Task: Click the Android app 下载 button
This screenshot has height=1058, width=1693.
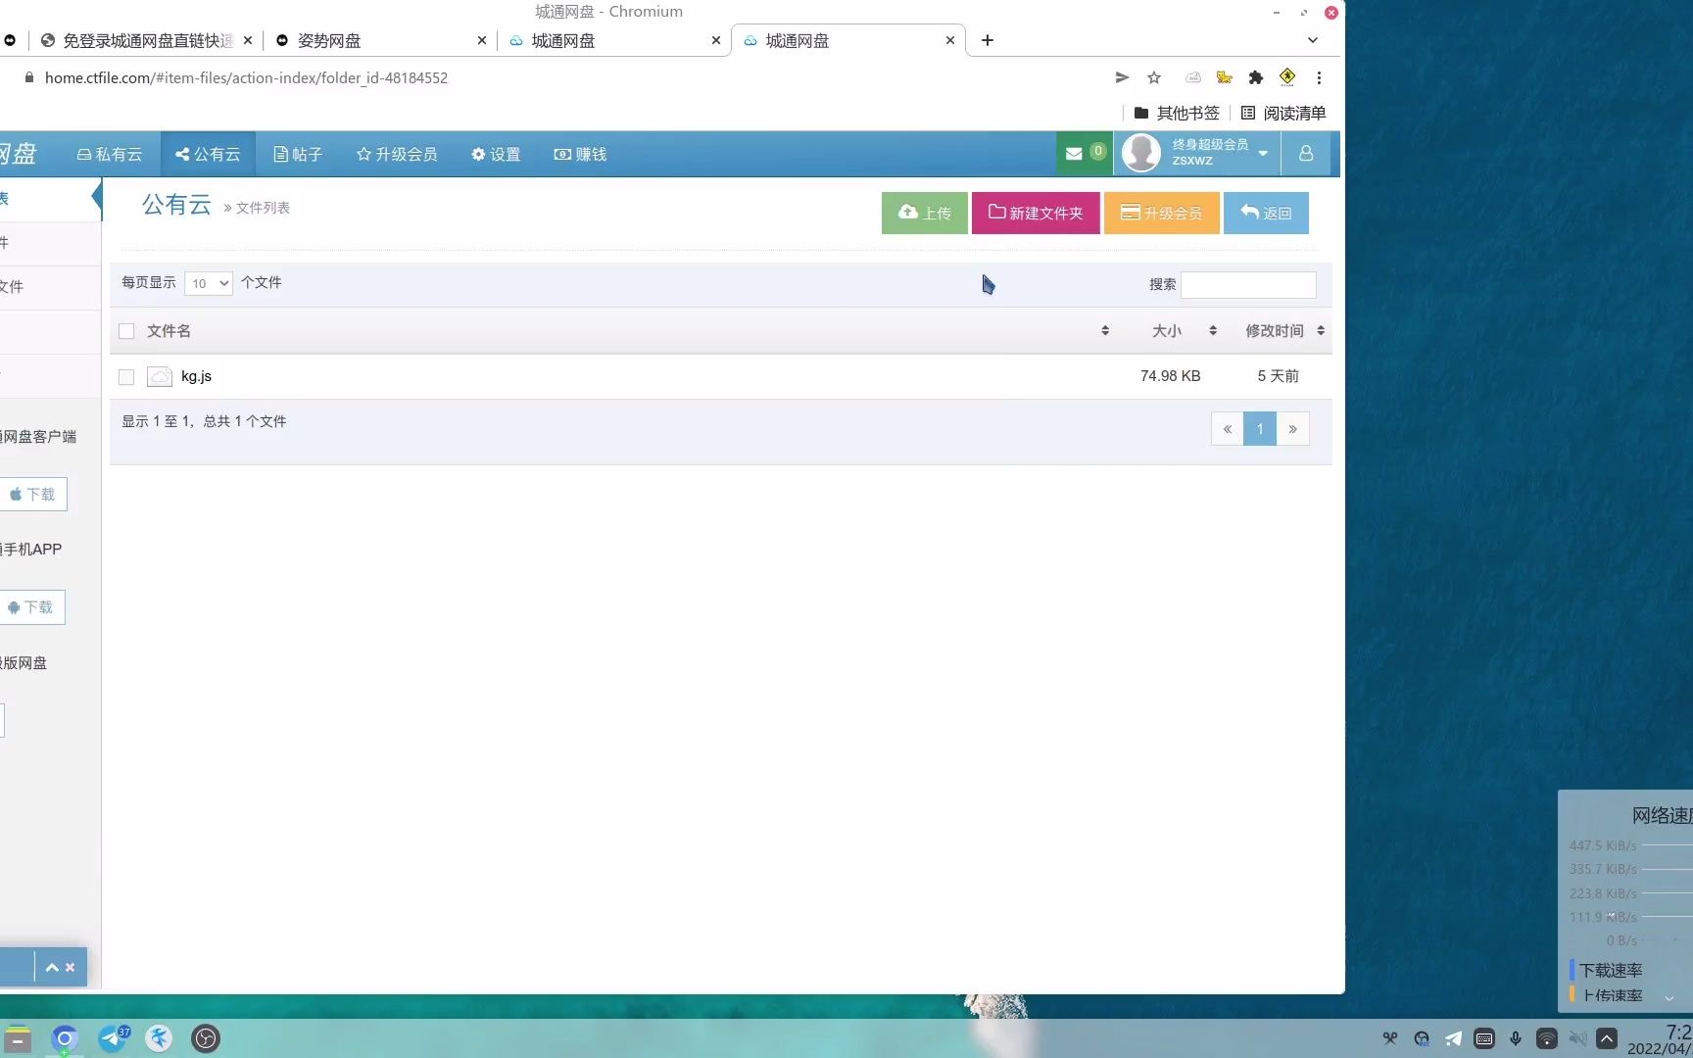Action: click(x=31, y=607)
